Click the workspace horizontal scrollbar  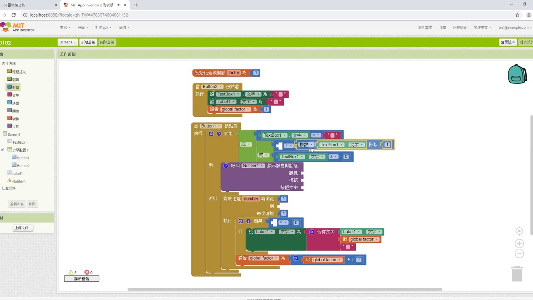285,289
